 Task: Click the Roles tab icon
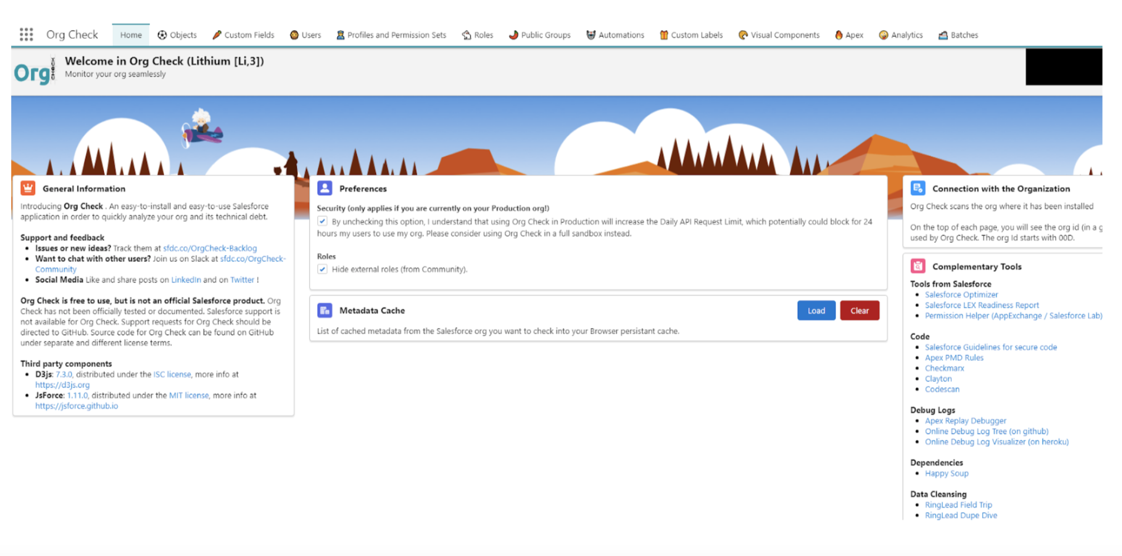coord(466,35)
